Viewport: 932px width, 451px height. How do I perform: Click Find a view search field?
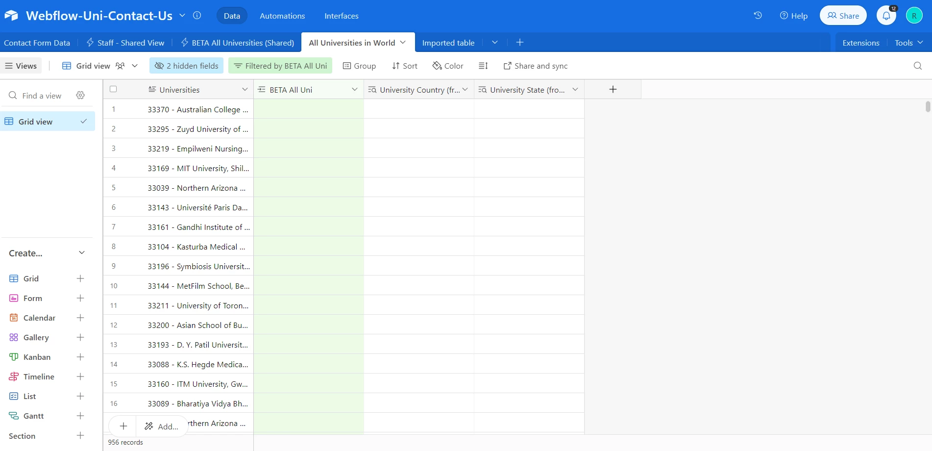(42, 96)
